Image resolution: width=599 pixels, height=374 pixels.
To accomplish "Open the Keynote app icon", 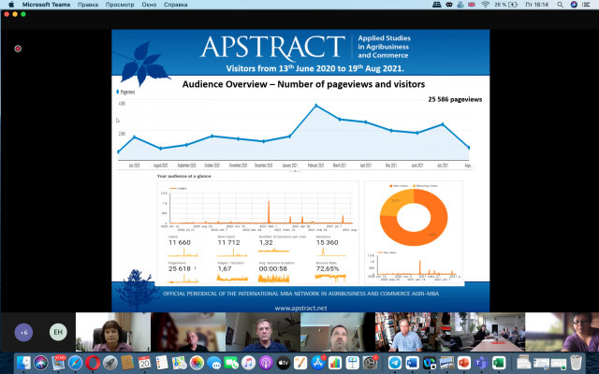I will coord(352,363).
